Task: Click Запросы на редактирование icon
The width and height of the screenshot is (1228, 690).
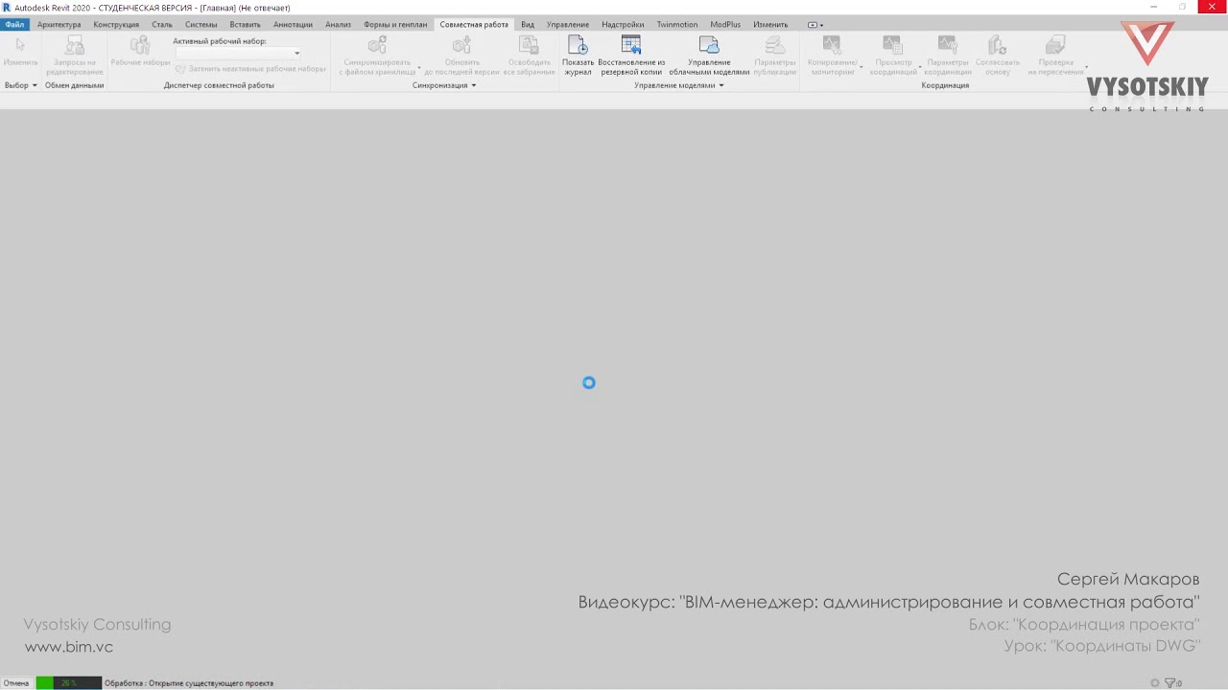Action: point(75,56)
